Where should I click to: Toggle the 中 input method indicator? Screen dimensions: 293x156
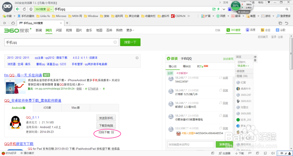[x=282, y=153]
